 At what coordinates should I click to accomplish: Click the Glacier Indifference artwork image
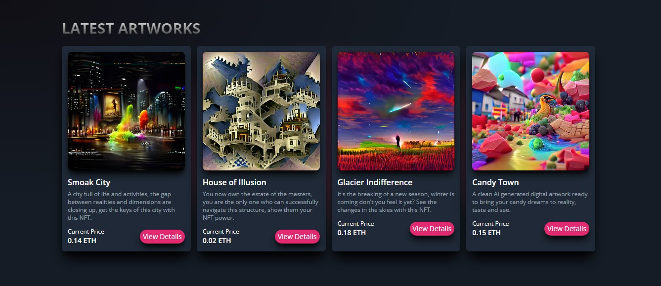click(x=396, y=111)
